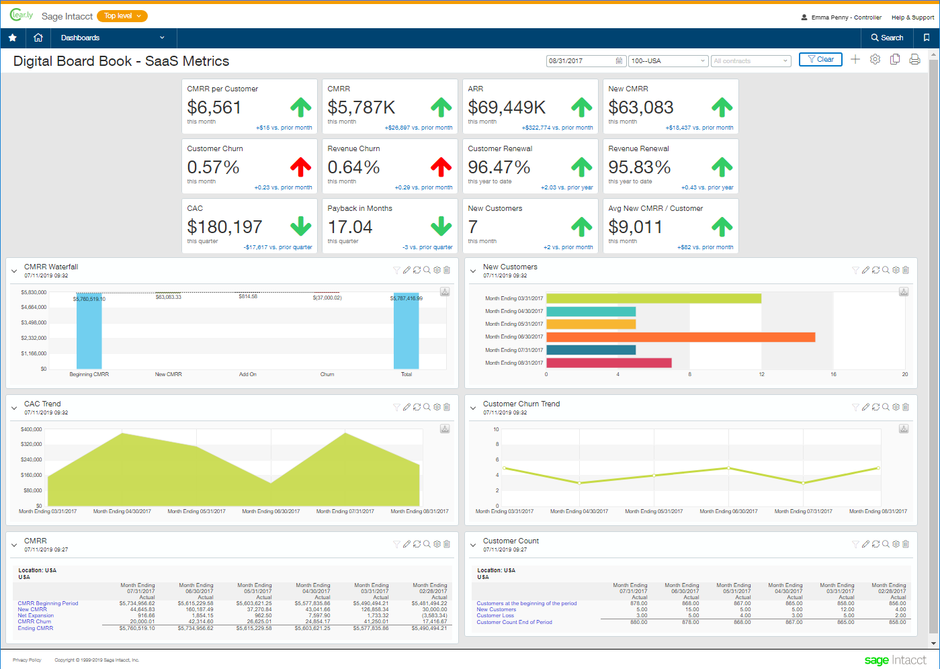This screenshot has height=669, width=940.
Task: Click the chart export icon on New Customers chart
Action: (904, 292)
